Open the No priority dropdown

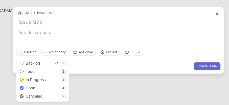pyautogui.click(x=54, y=52)
